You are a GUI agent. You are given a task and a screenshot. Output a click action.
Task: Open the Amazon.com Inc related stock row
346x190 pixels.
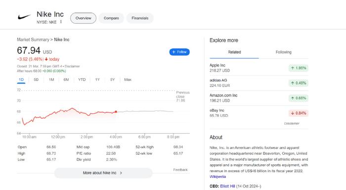pyautogui.click(x=259, y=98)
